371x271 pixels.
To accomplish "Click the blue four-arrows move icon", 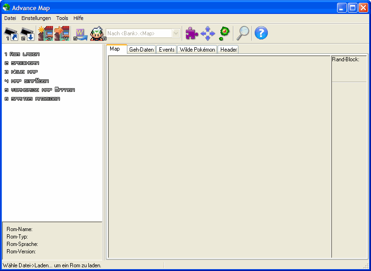I will 208,33.
